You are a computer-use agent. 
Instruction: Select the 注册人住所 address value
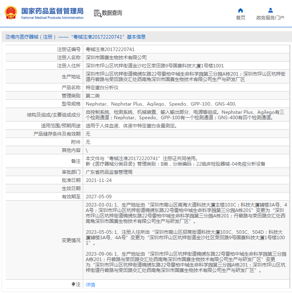pyautogui.click(x=155, y=66)
